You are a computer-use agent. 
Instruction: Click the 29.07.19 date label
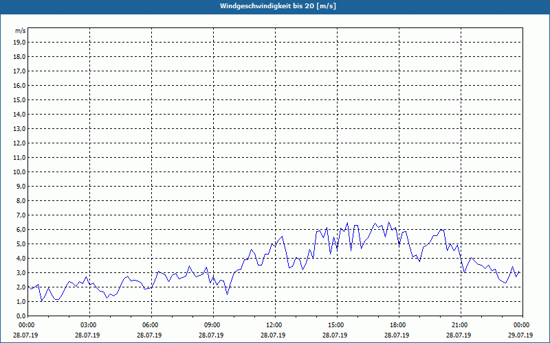coord(520,335)
